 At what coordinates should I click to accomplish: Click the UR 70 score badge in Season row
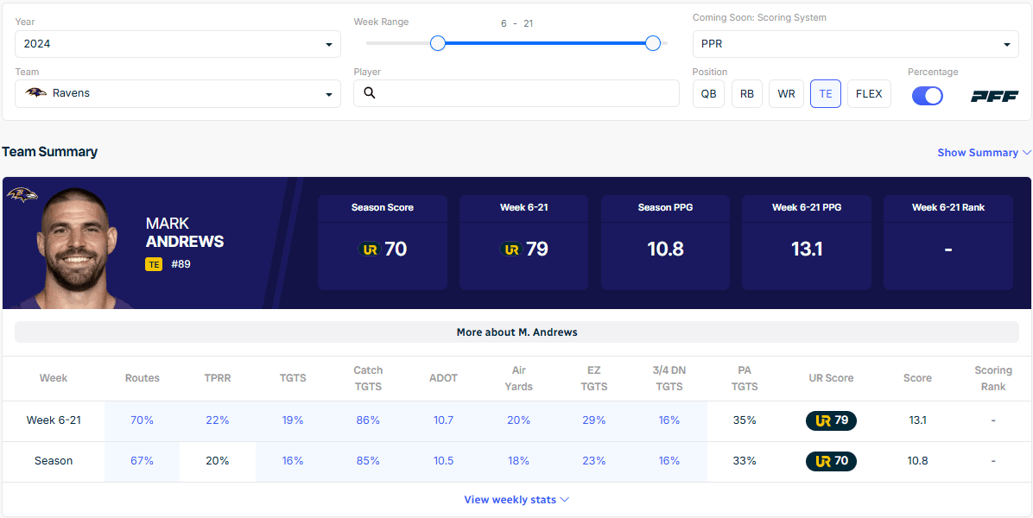tap(831, 461)
